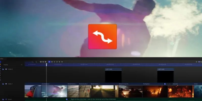Select the Rollerskate_2 clip on Video 1
The height and width of the screenshot is (101, 202).
click(104, 90)
